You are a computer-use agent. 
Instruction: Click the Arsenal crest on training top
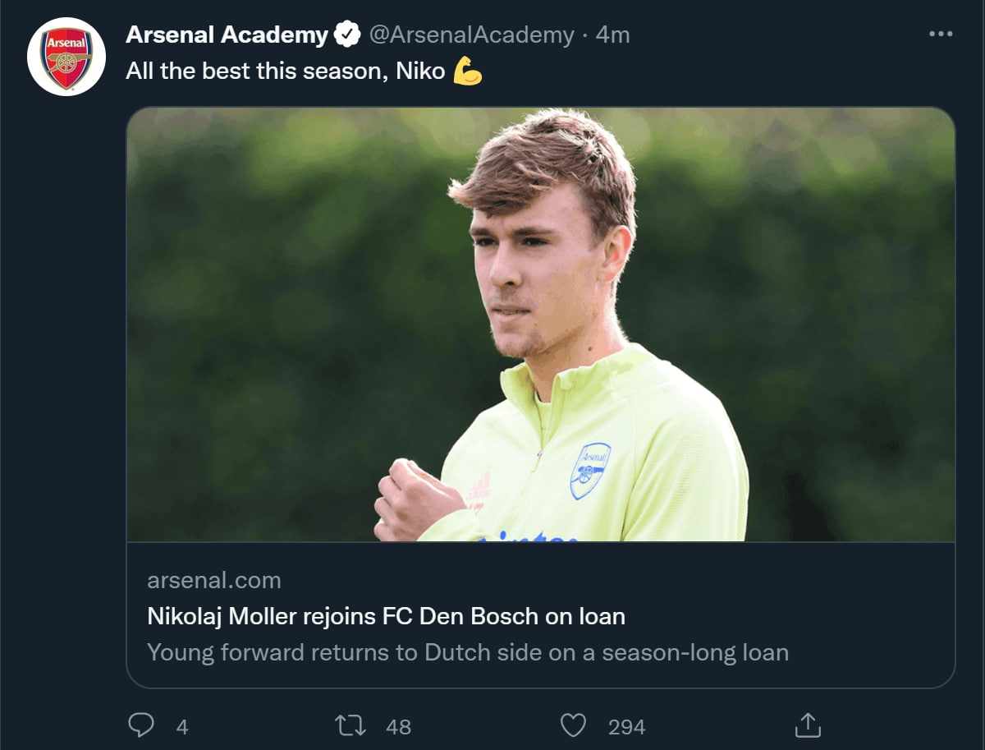[x=590, y=471]
